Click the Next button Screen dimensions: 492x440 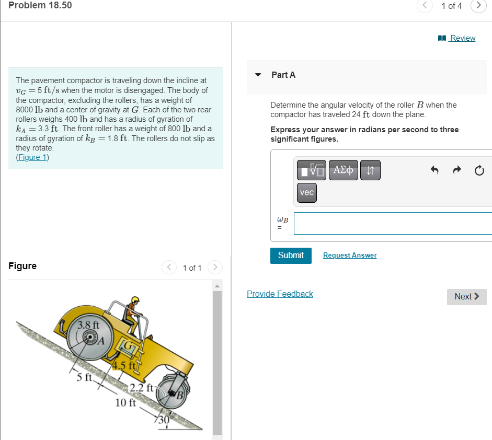466,297
